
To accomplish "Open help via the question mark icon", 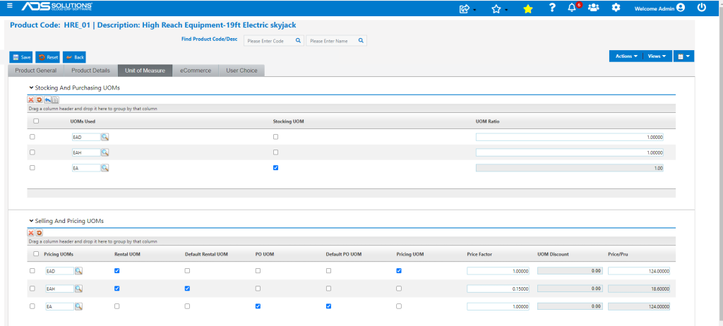I will [552, 8].
